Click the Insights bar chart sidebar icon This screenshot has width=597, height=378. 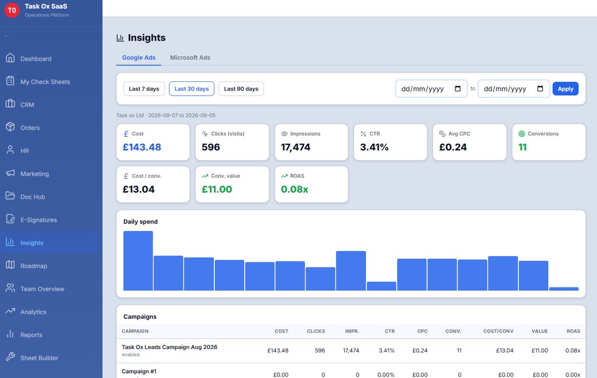[10, 242]
